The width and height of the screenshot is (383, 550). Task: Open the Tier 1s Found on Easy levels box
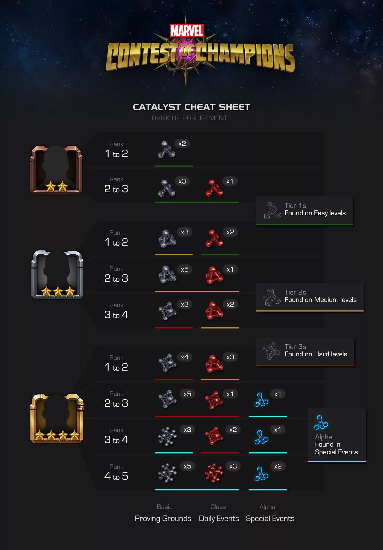coord(304,211)
